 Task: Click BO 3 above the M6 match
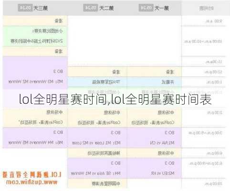pyautogui.click(x=58, y=132)
